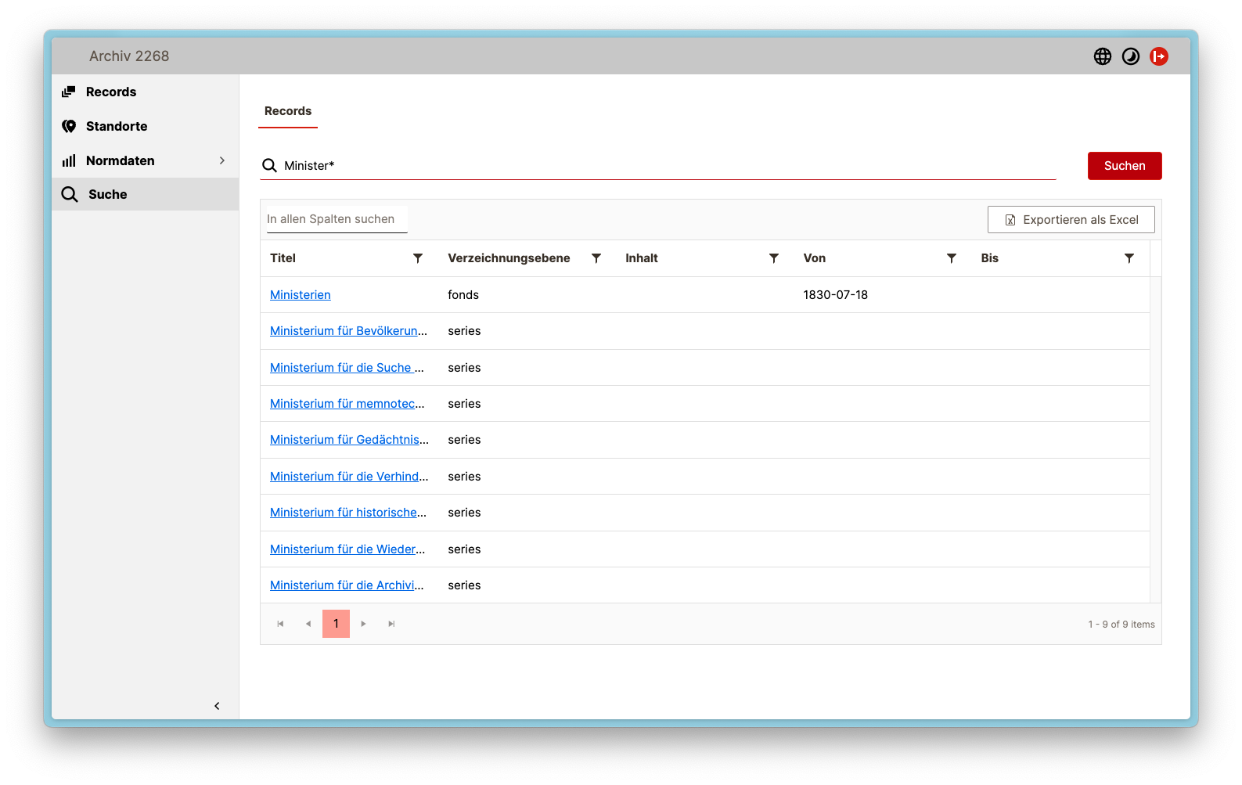Image resolution: width=1242 pixels, height=785 pixels.
Task: Select page 1 in the pager
Action: pyautogui.click(x=336, y=624)
